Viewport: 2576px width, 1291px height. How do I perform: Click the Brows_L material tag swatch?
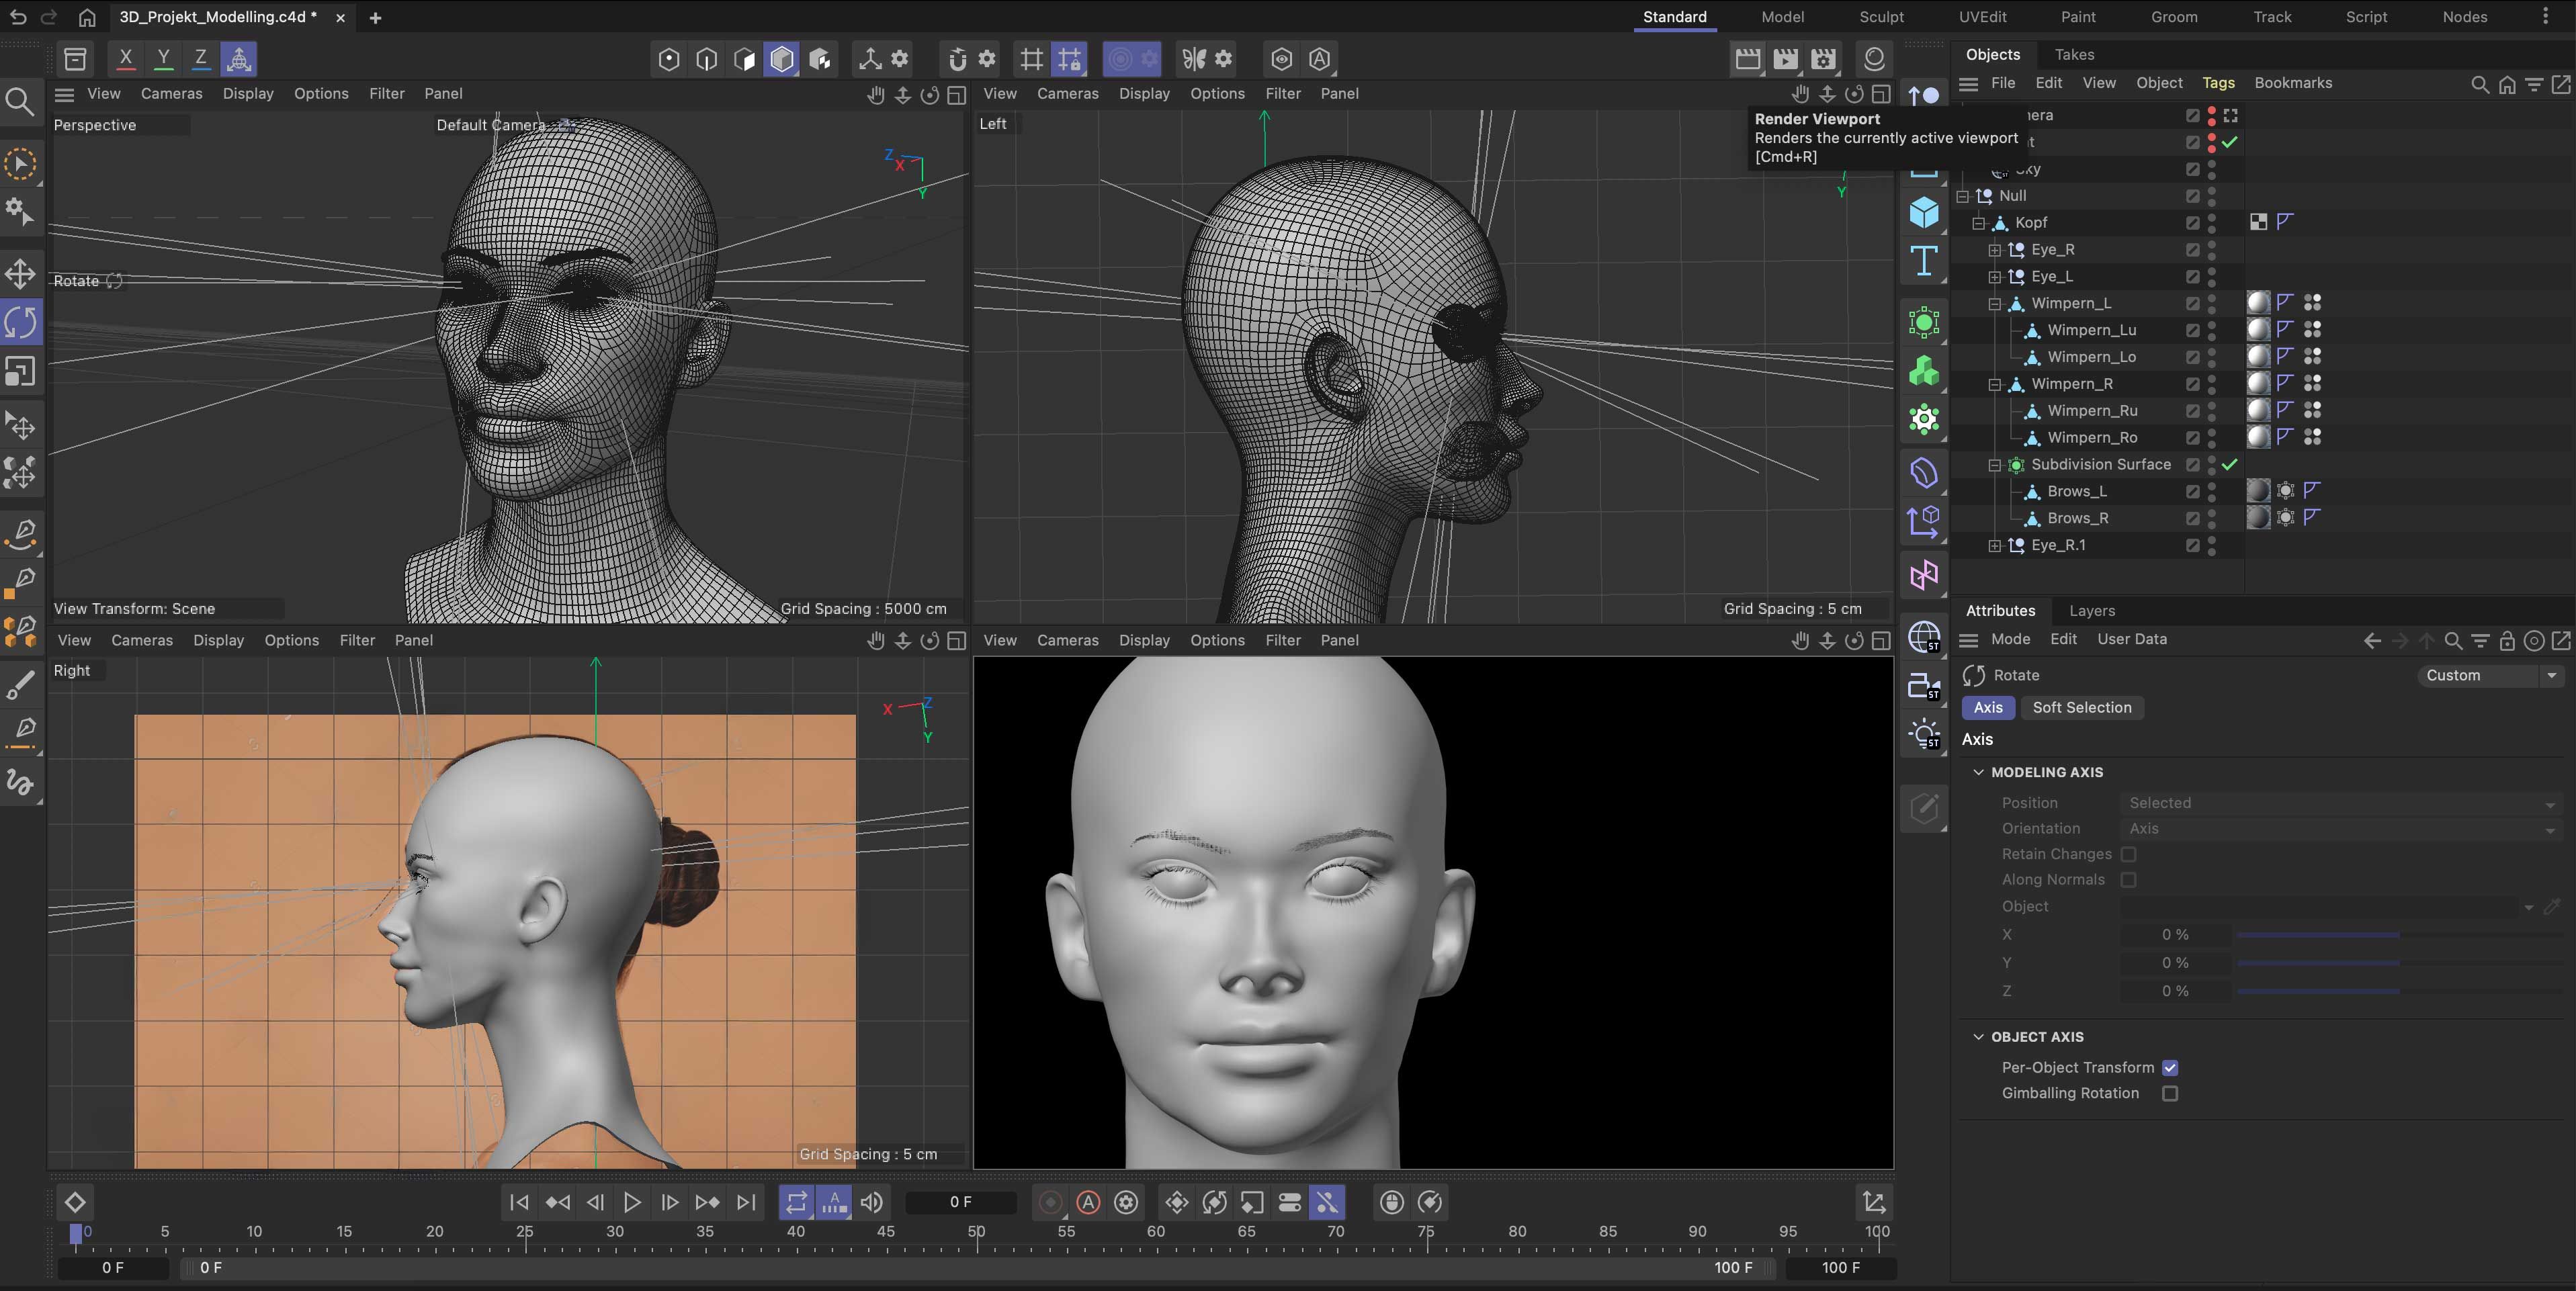2258,491
